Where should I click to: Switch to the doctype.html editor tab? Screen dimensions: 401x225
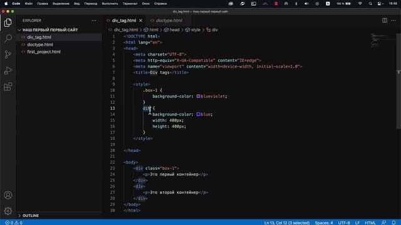coord(169,21)
